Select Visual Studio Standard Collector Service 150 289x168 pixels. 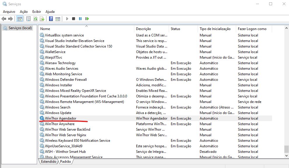tap(79, 46)
